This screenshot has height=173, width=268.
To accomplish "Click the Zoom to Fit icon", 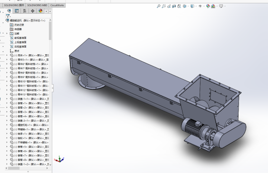I will (158, 6).
